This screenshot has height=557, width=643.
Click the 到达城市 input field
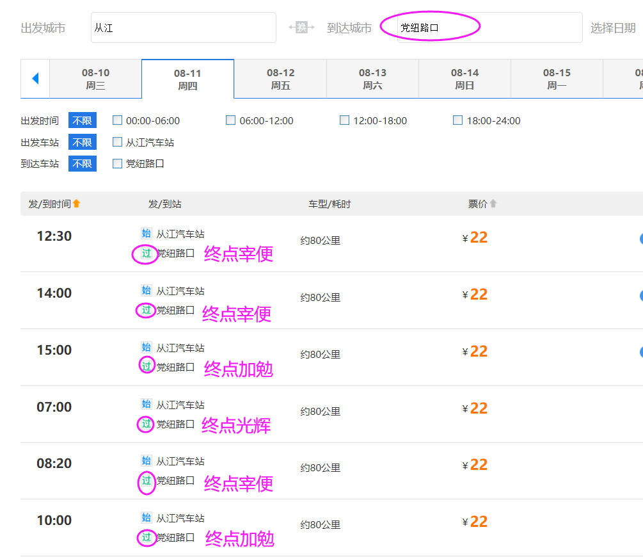click(489, 28)
